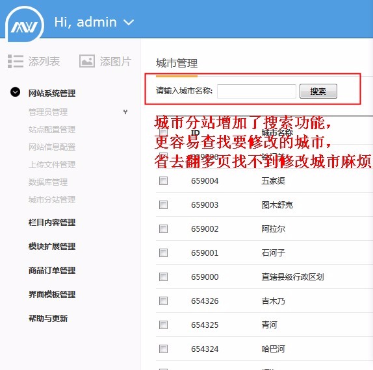Toggle the select-all checkbox in header

coord(163,132)
